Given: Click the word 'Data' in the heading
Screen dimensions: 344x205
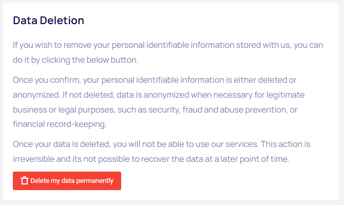Looking at the screenshot, I should 25,21.
